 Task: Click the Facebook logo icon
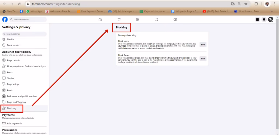(5, 19)
